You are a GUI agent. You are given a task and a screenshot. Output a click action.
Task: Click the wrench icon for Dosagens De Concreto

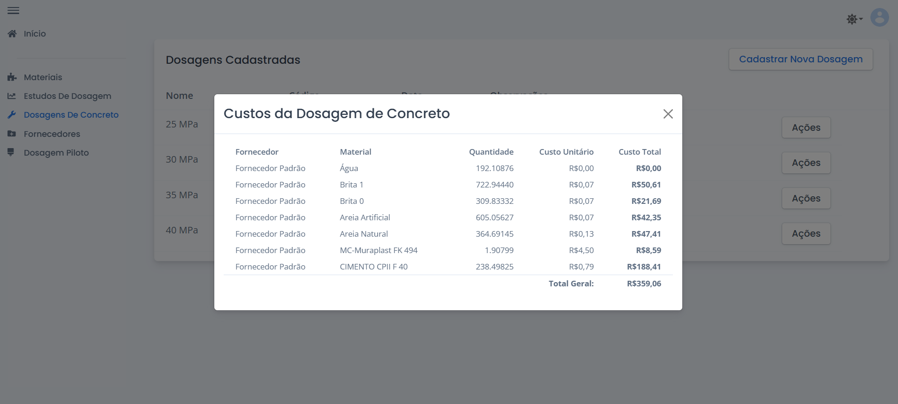(x=12, y=115)
